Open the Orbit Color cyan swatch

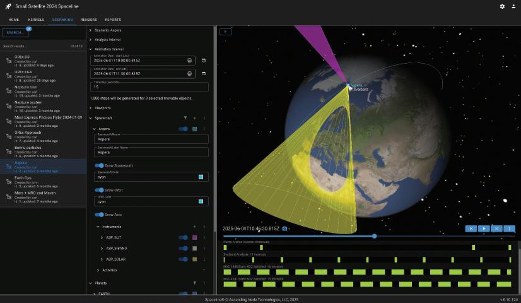click(201, 201)
